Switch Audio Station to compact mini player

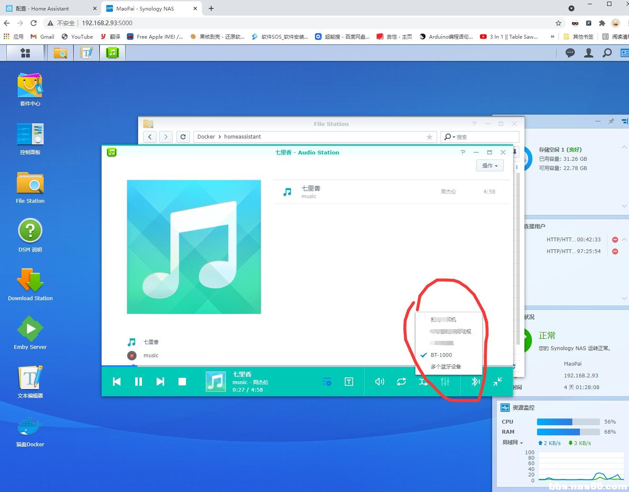[x=498, y=382]
